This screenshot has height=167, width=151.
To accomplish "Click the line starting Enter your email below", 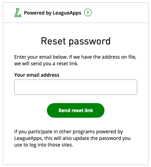I will (x=75, y=57).
